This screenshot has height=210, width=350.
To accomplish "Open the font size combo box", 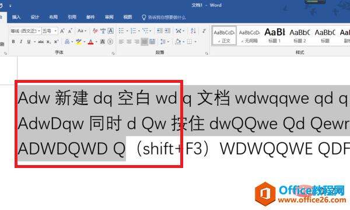I will 50,31.
